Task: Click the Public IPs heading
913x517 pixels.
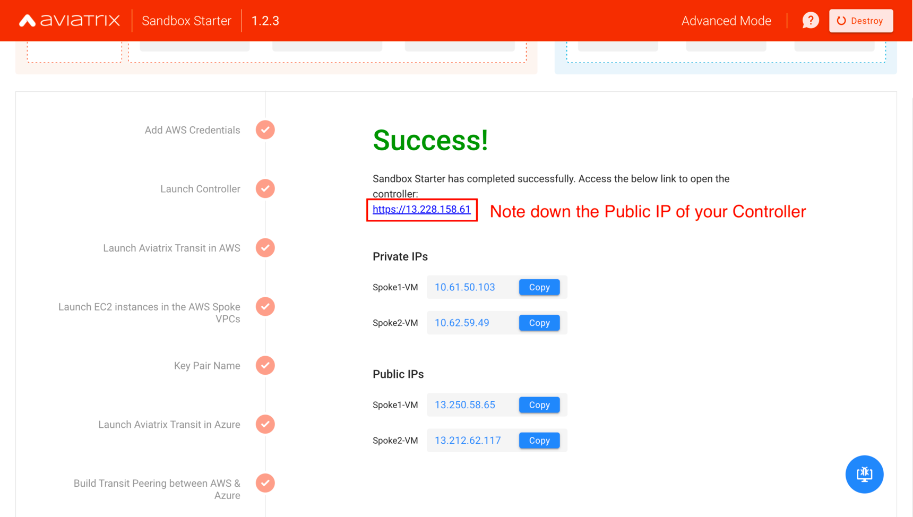Action: 398,374
